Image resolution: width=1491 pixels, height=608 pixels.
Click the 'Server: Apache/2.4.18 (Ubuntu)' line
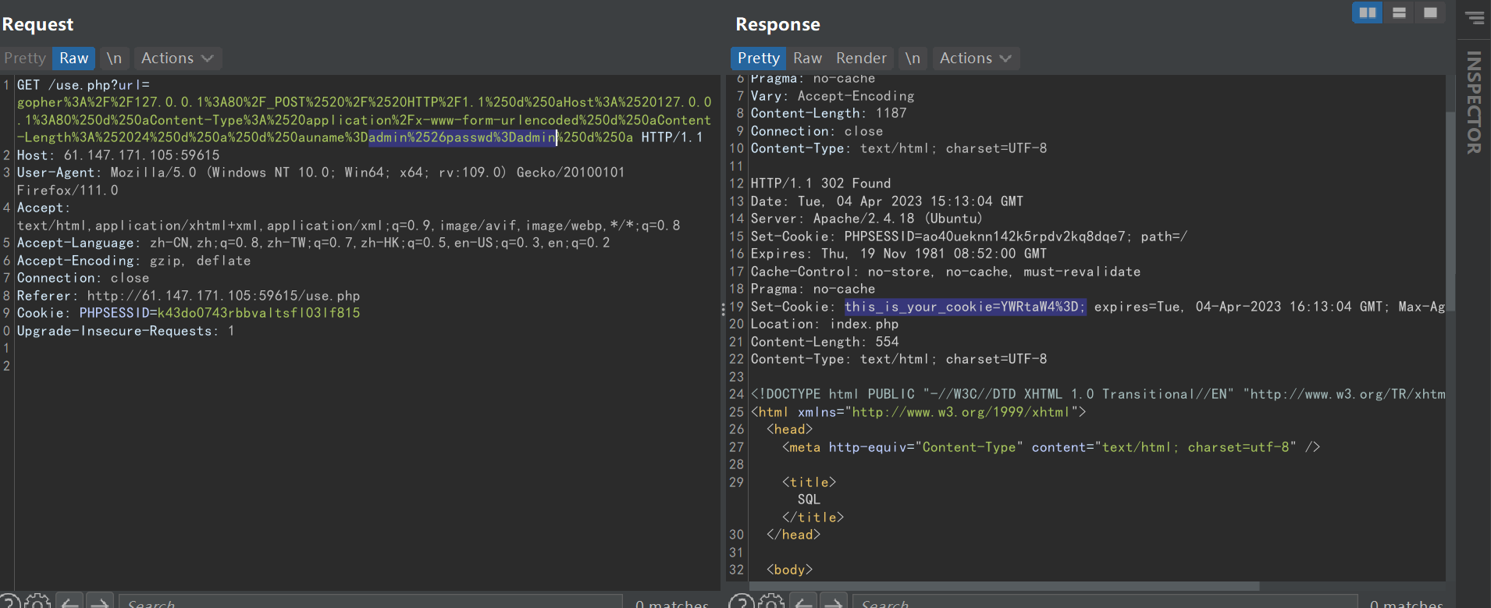click(x=866, y=219)
